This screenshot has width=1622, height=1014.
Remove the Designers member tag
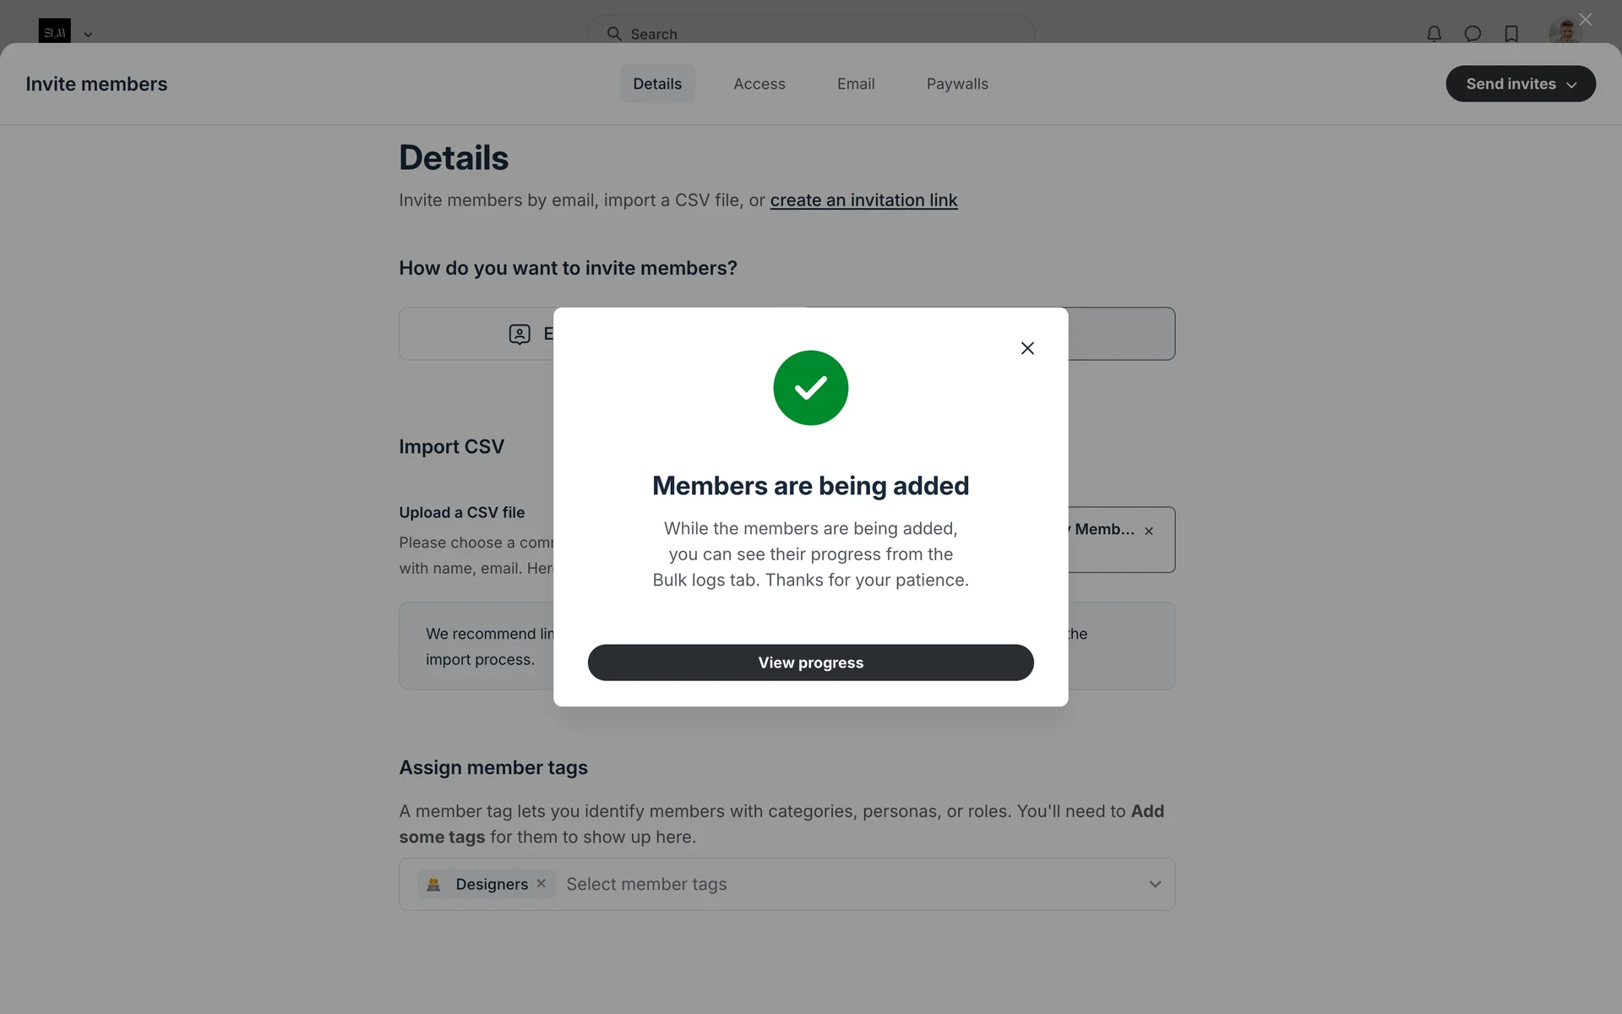[542, 883]
